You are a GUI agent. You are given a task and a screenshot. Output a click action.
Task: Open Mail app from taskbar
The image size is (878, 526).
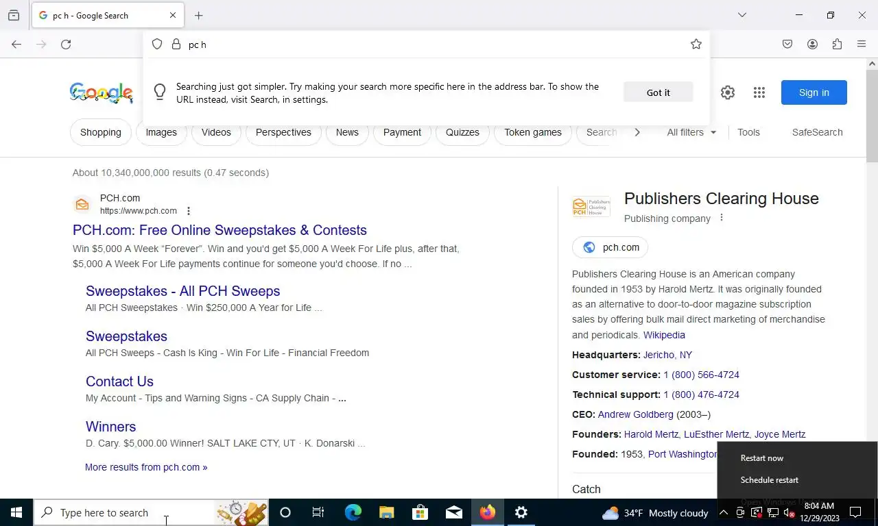[x=453, y=512]
